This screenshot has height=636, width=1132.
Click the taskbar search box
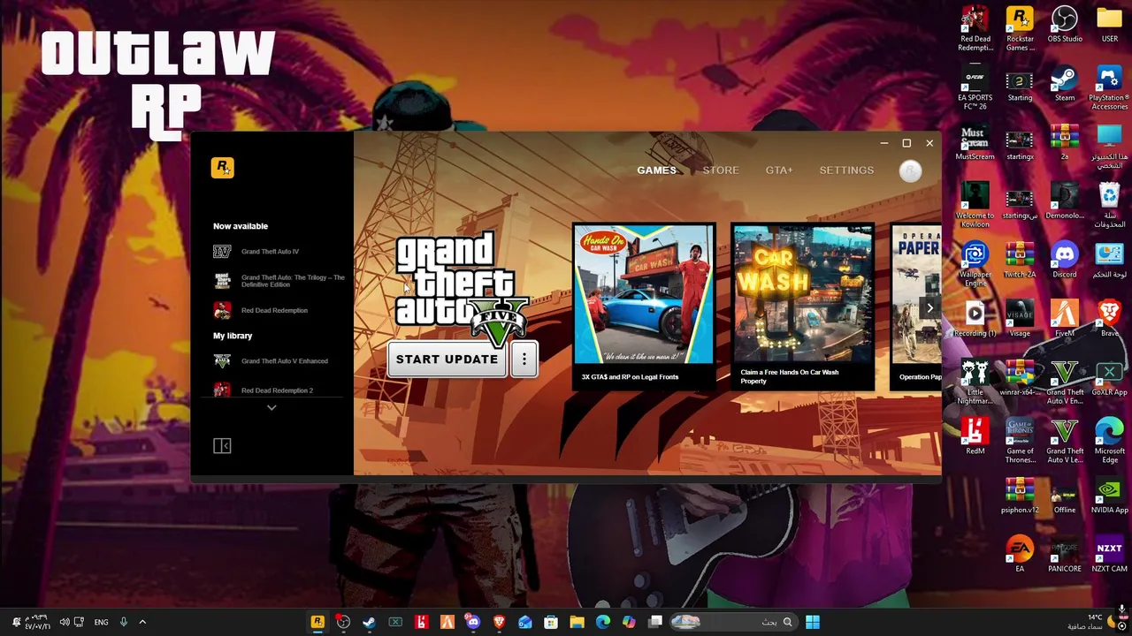(x=733, y=622)
